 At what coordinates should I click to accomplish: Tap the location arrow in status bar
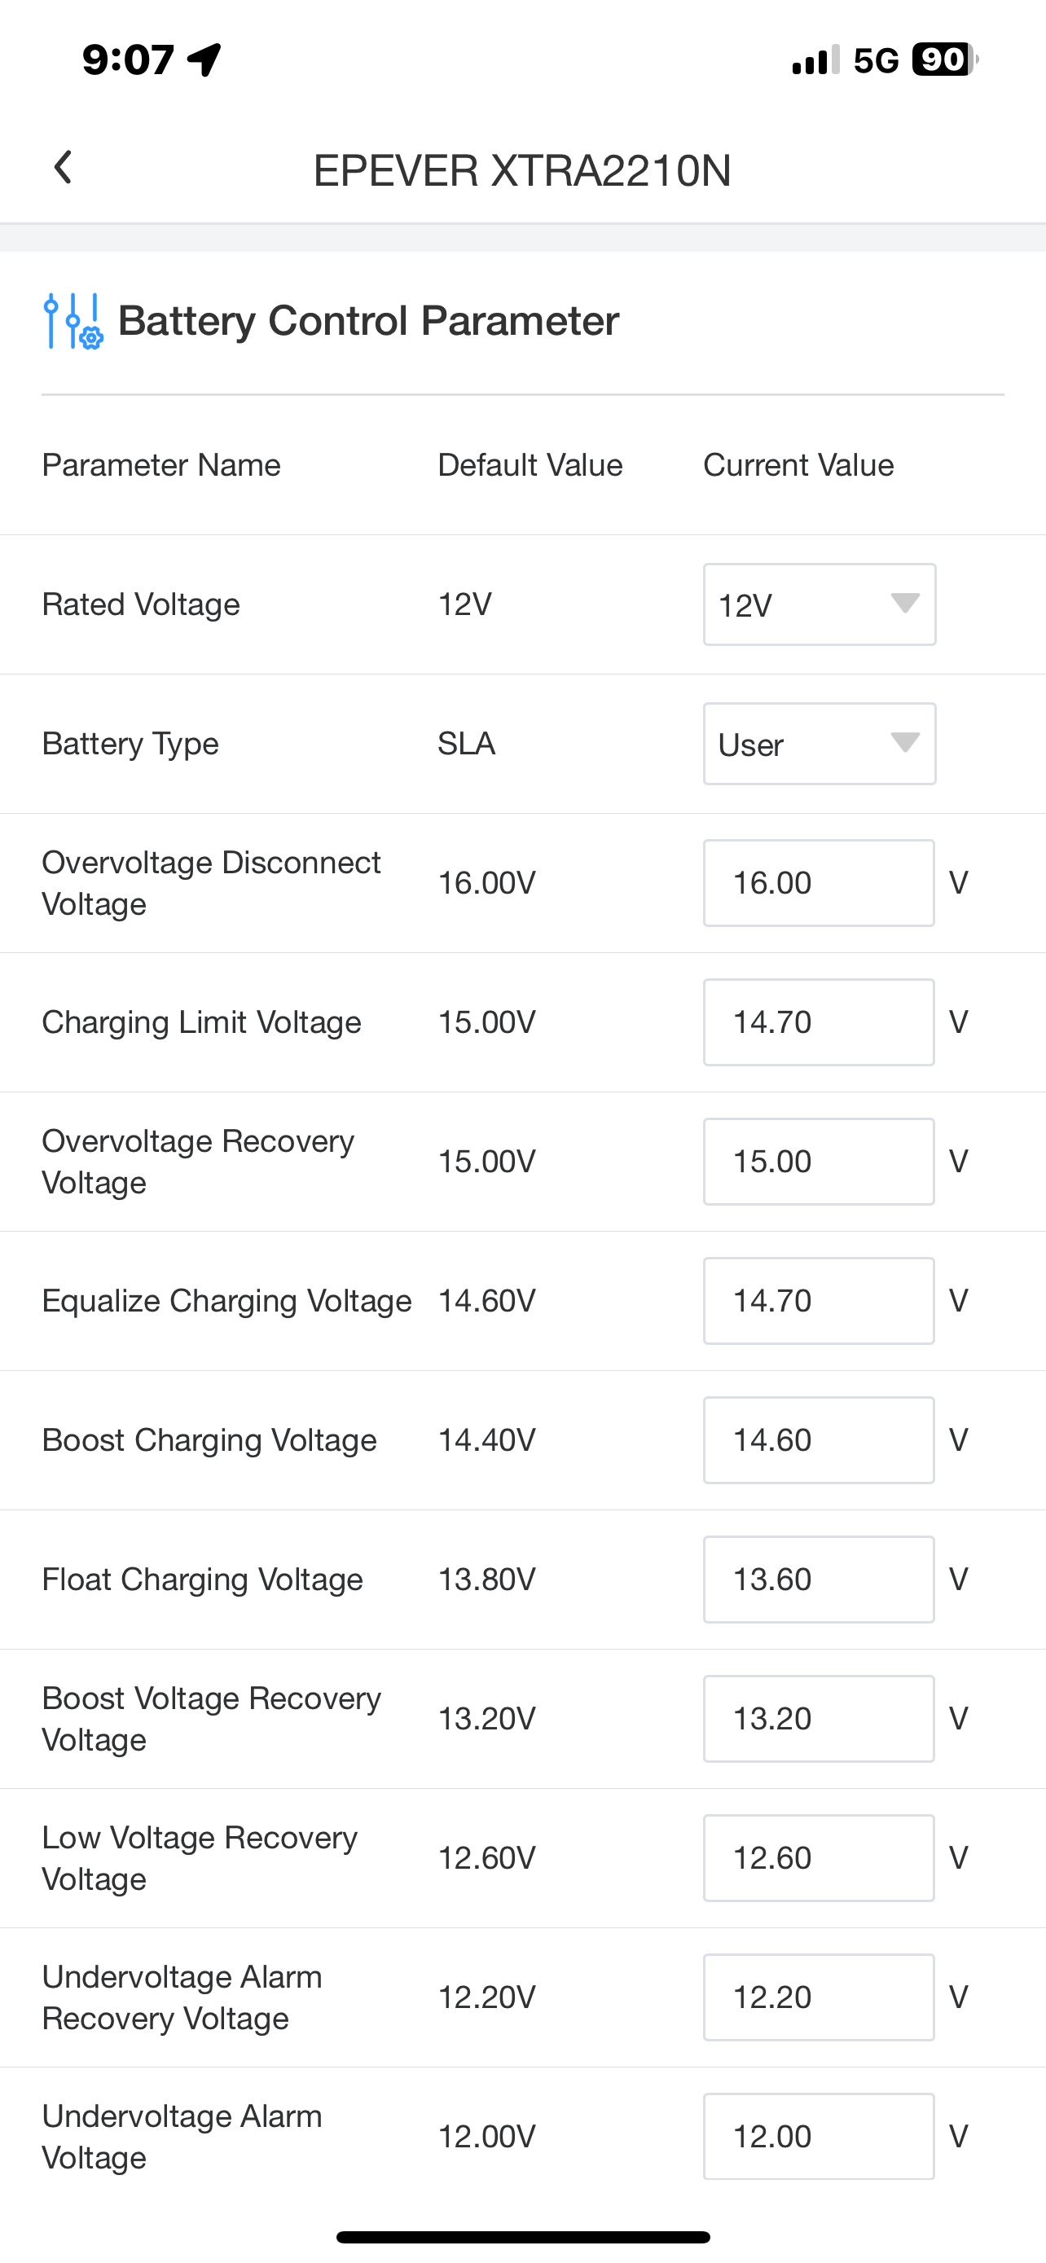point(204,59)
